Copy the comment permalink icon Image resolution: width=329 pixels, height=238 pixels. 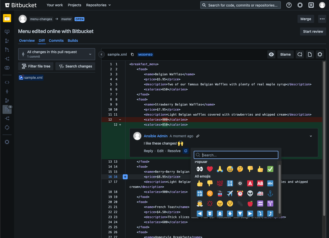(198, 136)
